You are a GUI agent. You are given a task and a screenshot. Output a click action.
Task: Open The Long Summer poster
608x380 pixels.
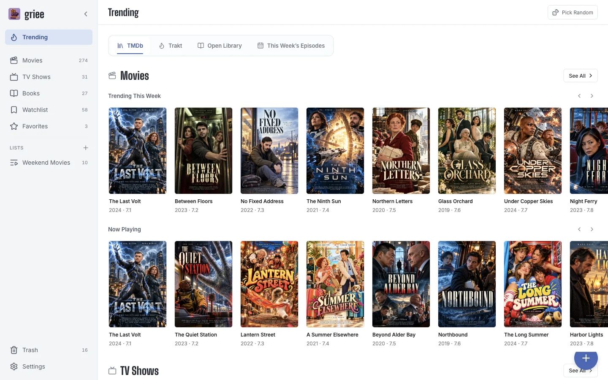click(533, 284)
